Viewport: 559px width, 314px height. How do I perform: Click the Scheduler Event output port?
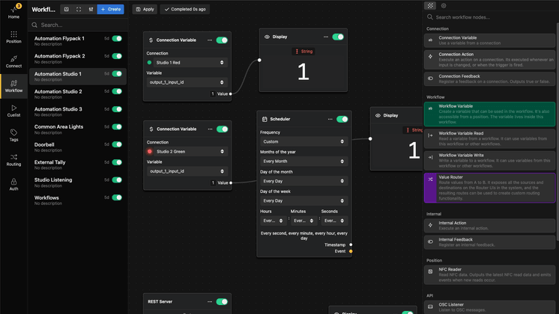coord(351,251)
